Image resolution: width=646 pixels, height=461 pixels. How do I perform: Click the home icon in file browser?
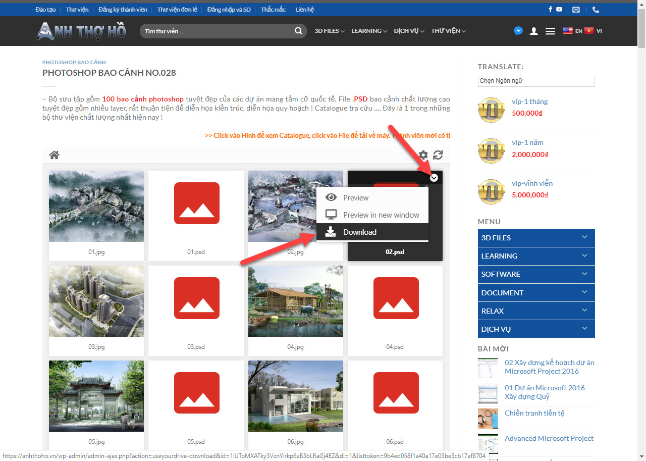[x=54, y=155]
